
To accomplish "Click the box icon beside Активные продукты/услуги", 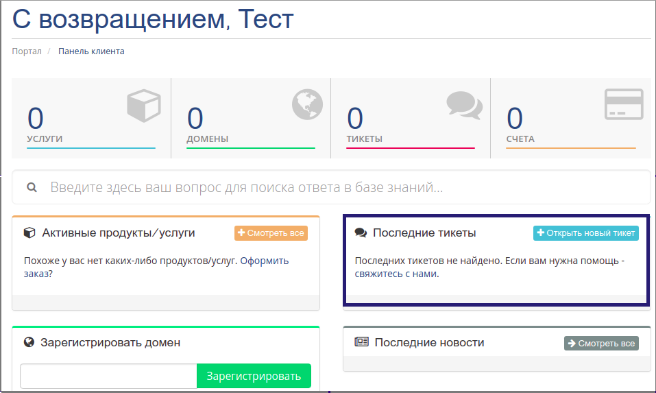I will click(29, 233).
